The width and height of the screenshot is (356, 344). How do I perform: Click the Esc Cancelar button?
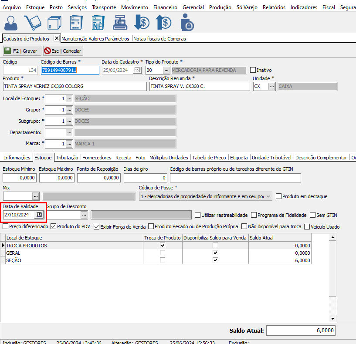[x=63, y=51]
